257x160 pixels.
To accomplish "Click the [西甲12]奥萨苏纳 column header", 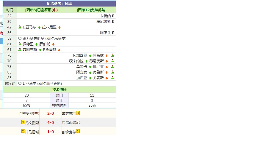I will click(x=91, y=10).
